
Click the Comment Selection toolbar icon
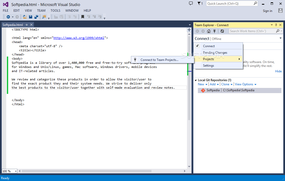[69, 17]
